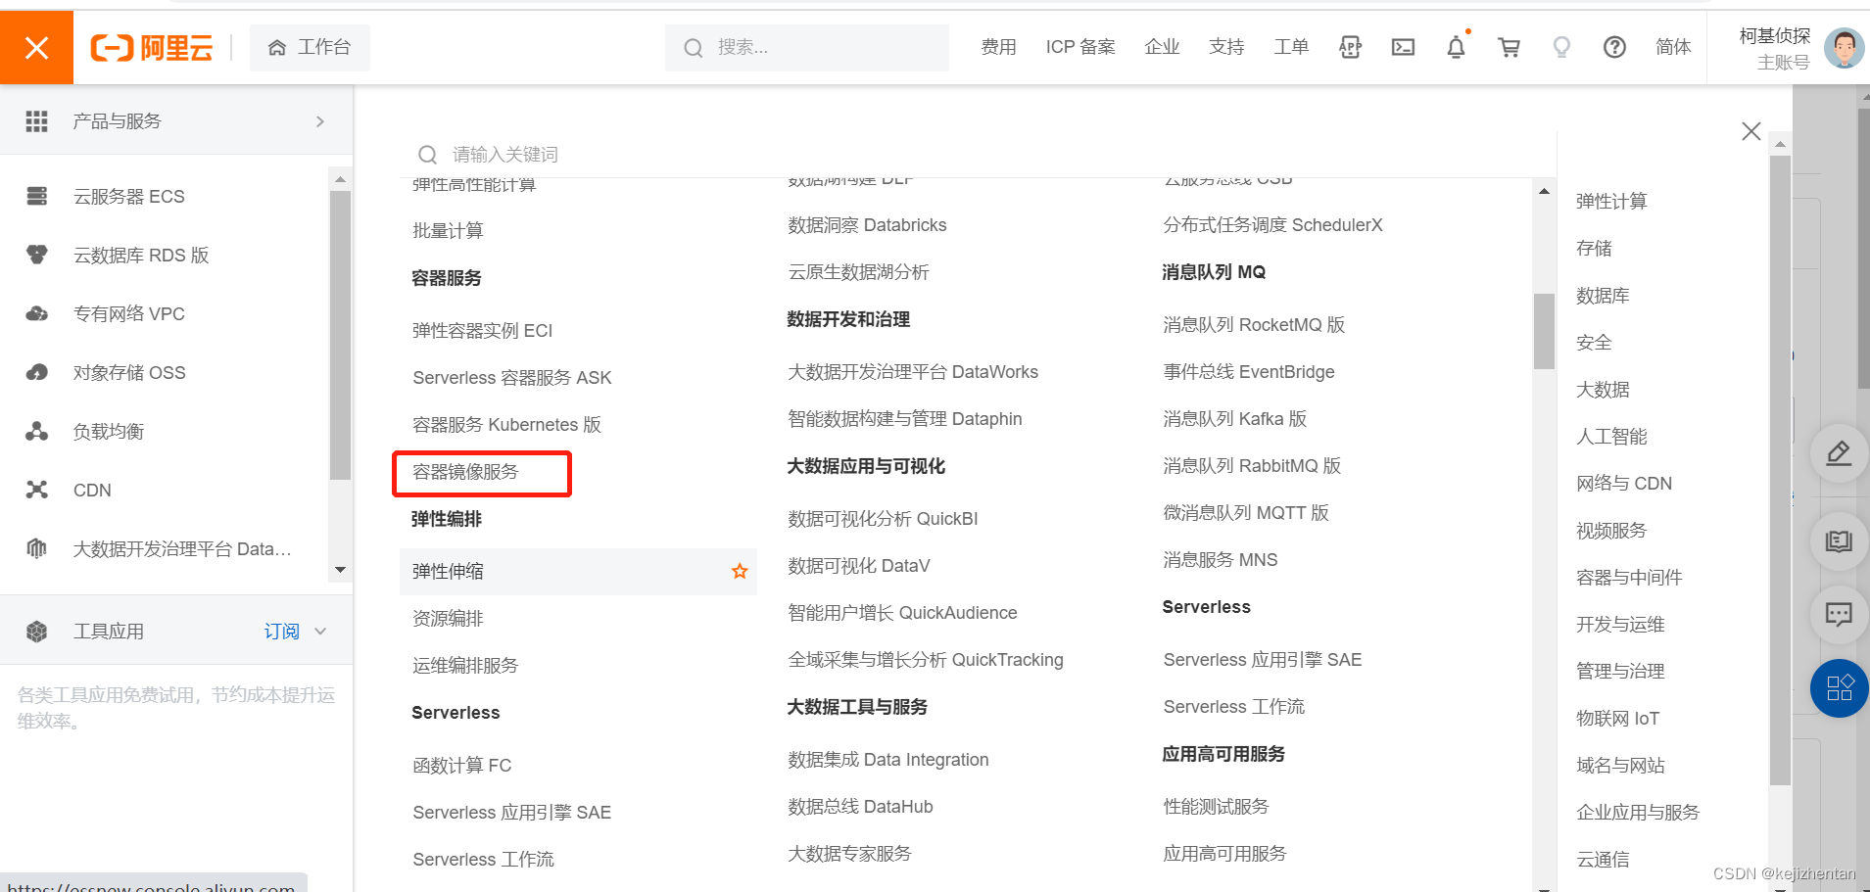Click the floating book documentation icon

click(1839, 541)
